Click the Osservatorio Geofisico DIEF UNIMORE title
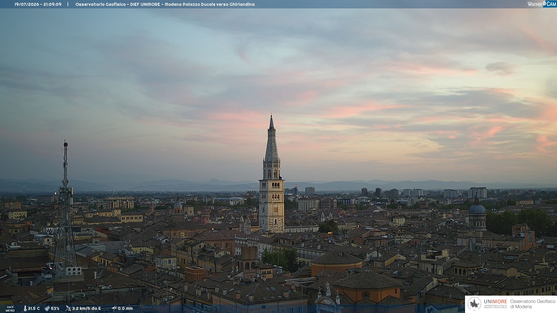The width and height of the screenshot is (557, 313). click(x=165, y=4)
